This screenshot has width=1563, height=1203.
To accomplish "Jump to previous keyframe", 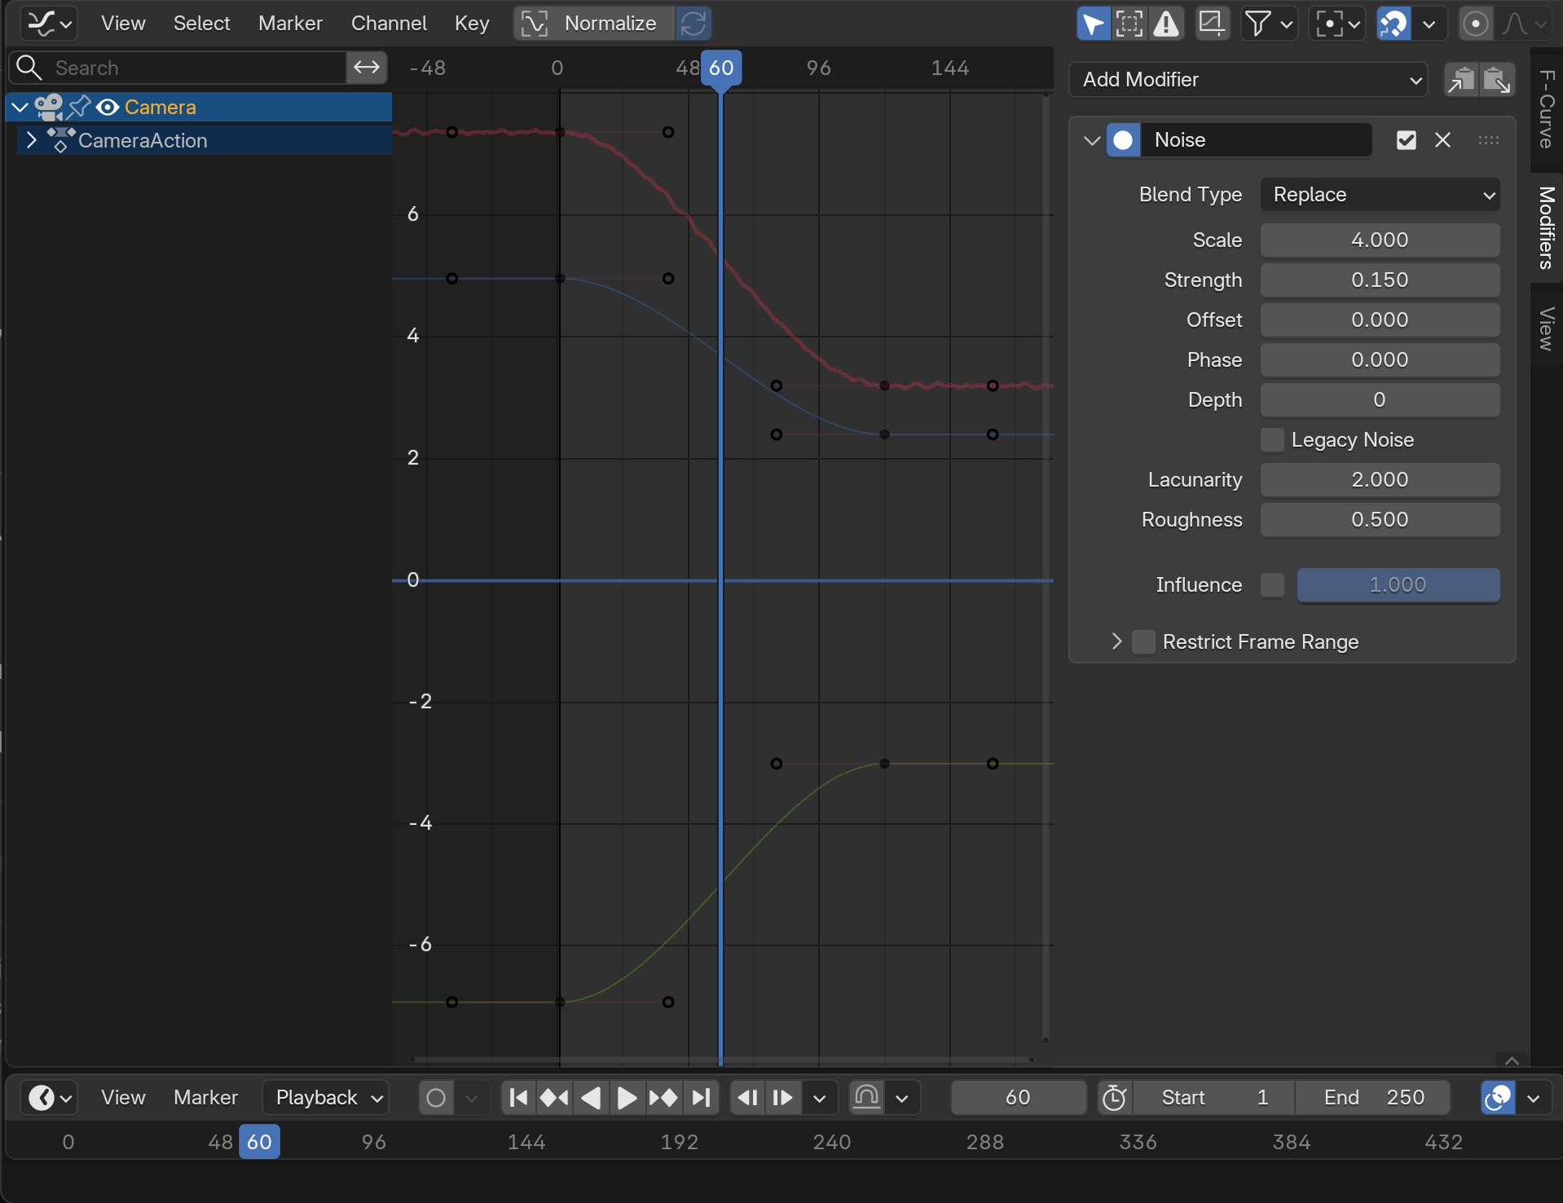I will [554, 1098].
